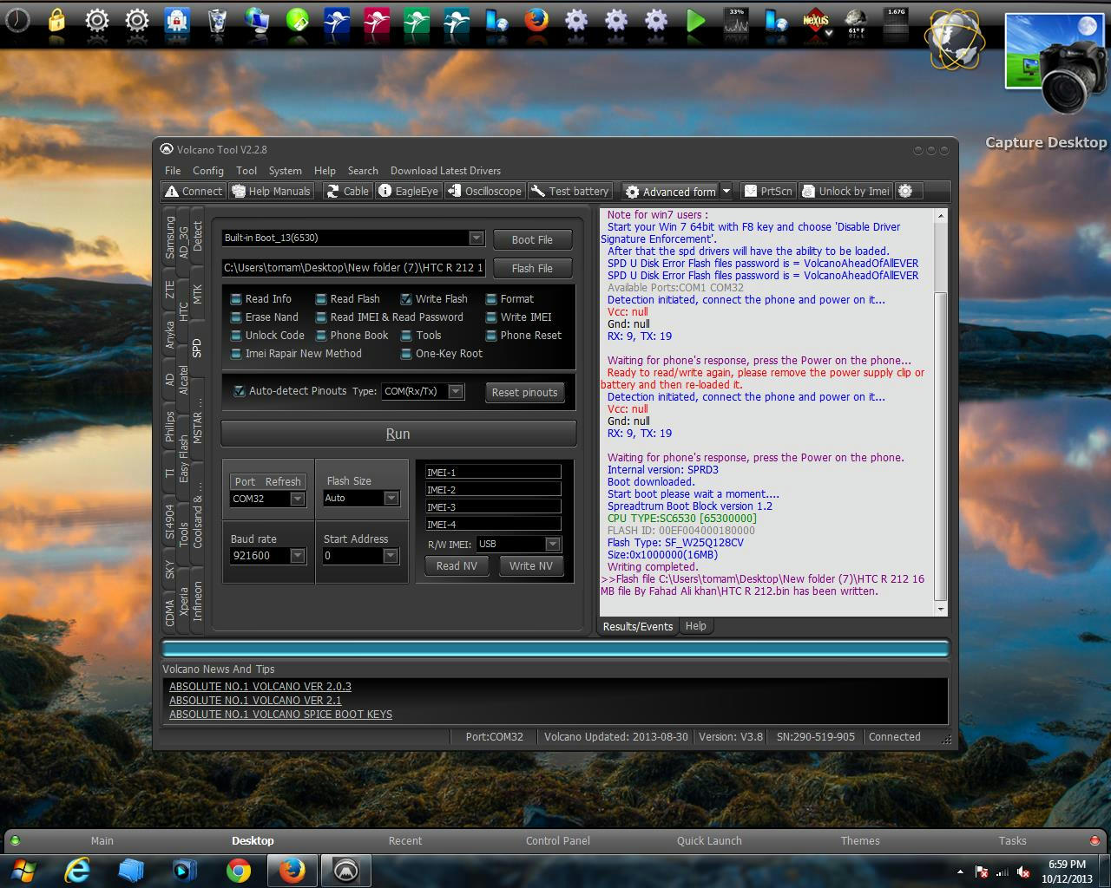Expand the COM32 port dropdown
Viewport: 1111px width, 888px height.
298,499
